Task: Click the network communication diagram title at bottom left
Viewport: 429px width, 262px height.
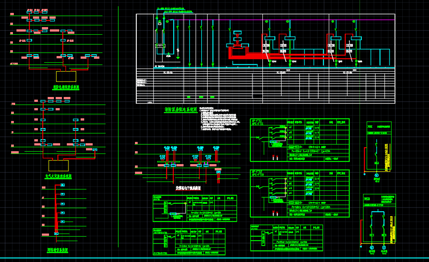Action: coord(57,250)
